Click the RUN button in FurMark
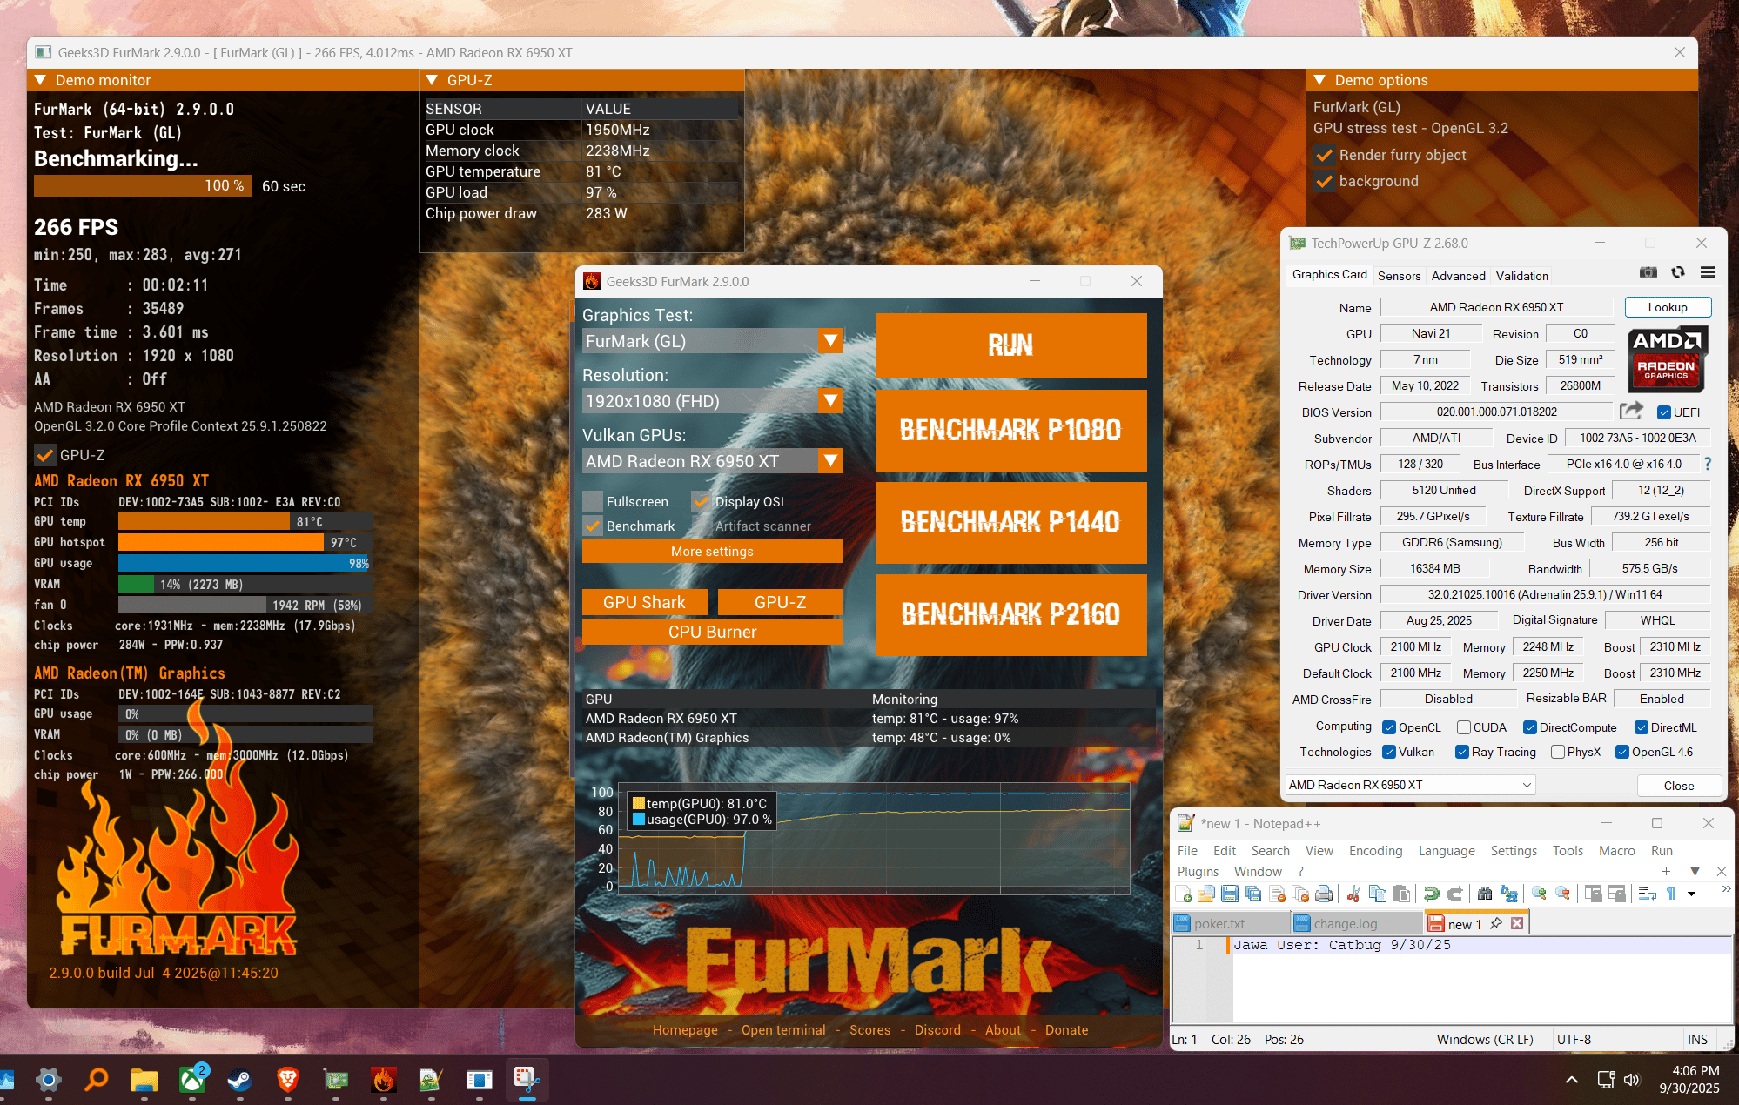This screenshot has width=1739, height=1105. [1010, 345]
